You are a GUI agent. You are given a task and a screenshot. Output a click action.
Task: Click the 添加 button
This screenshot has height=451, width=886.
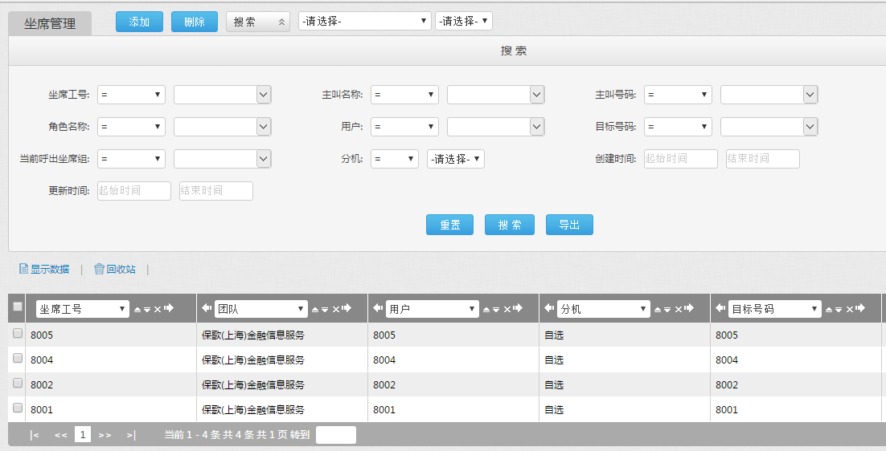coord(139,22)
